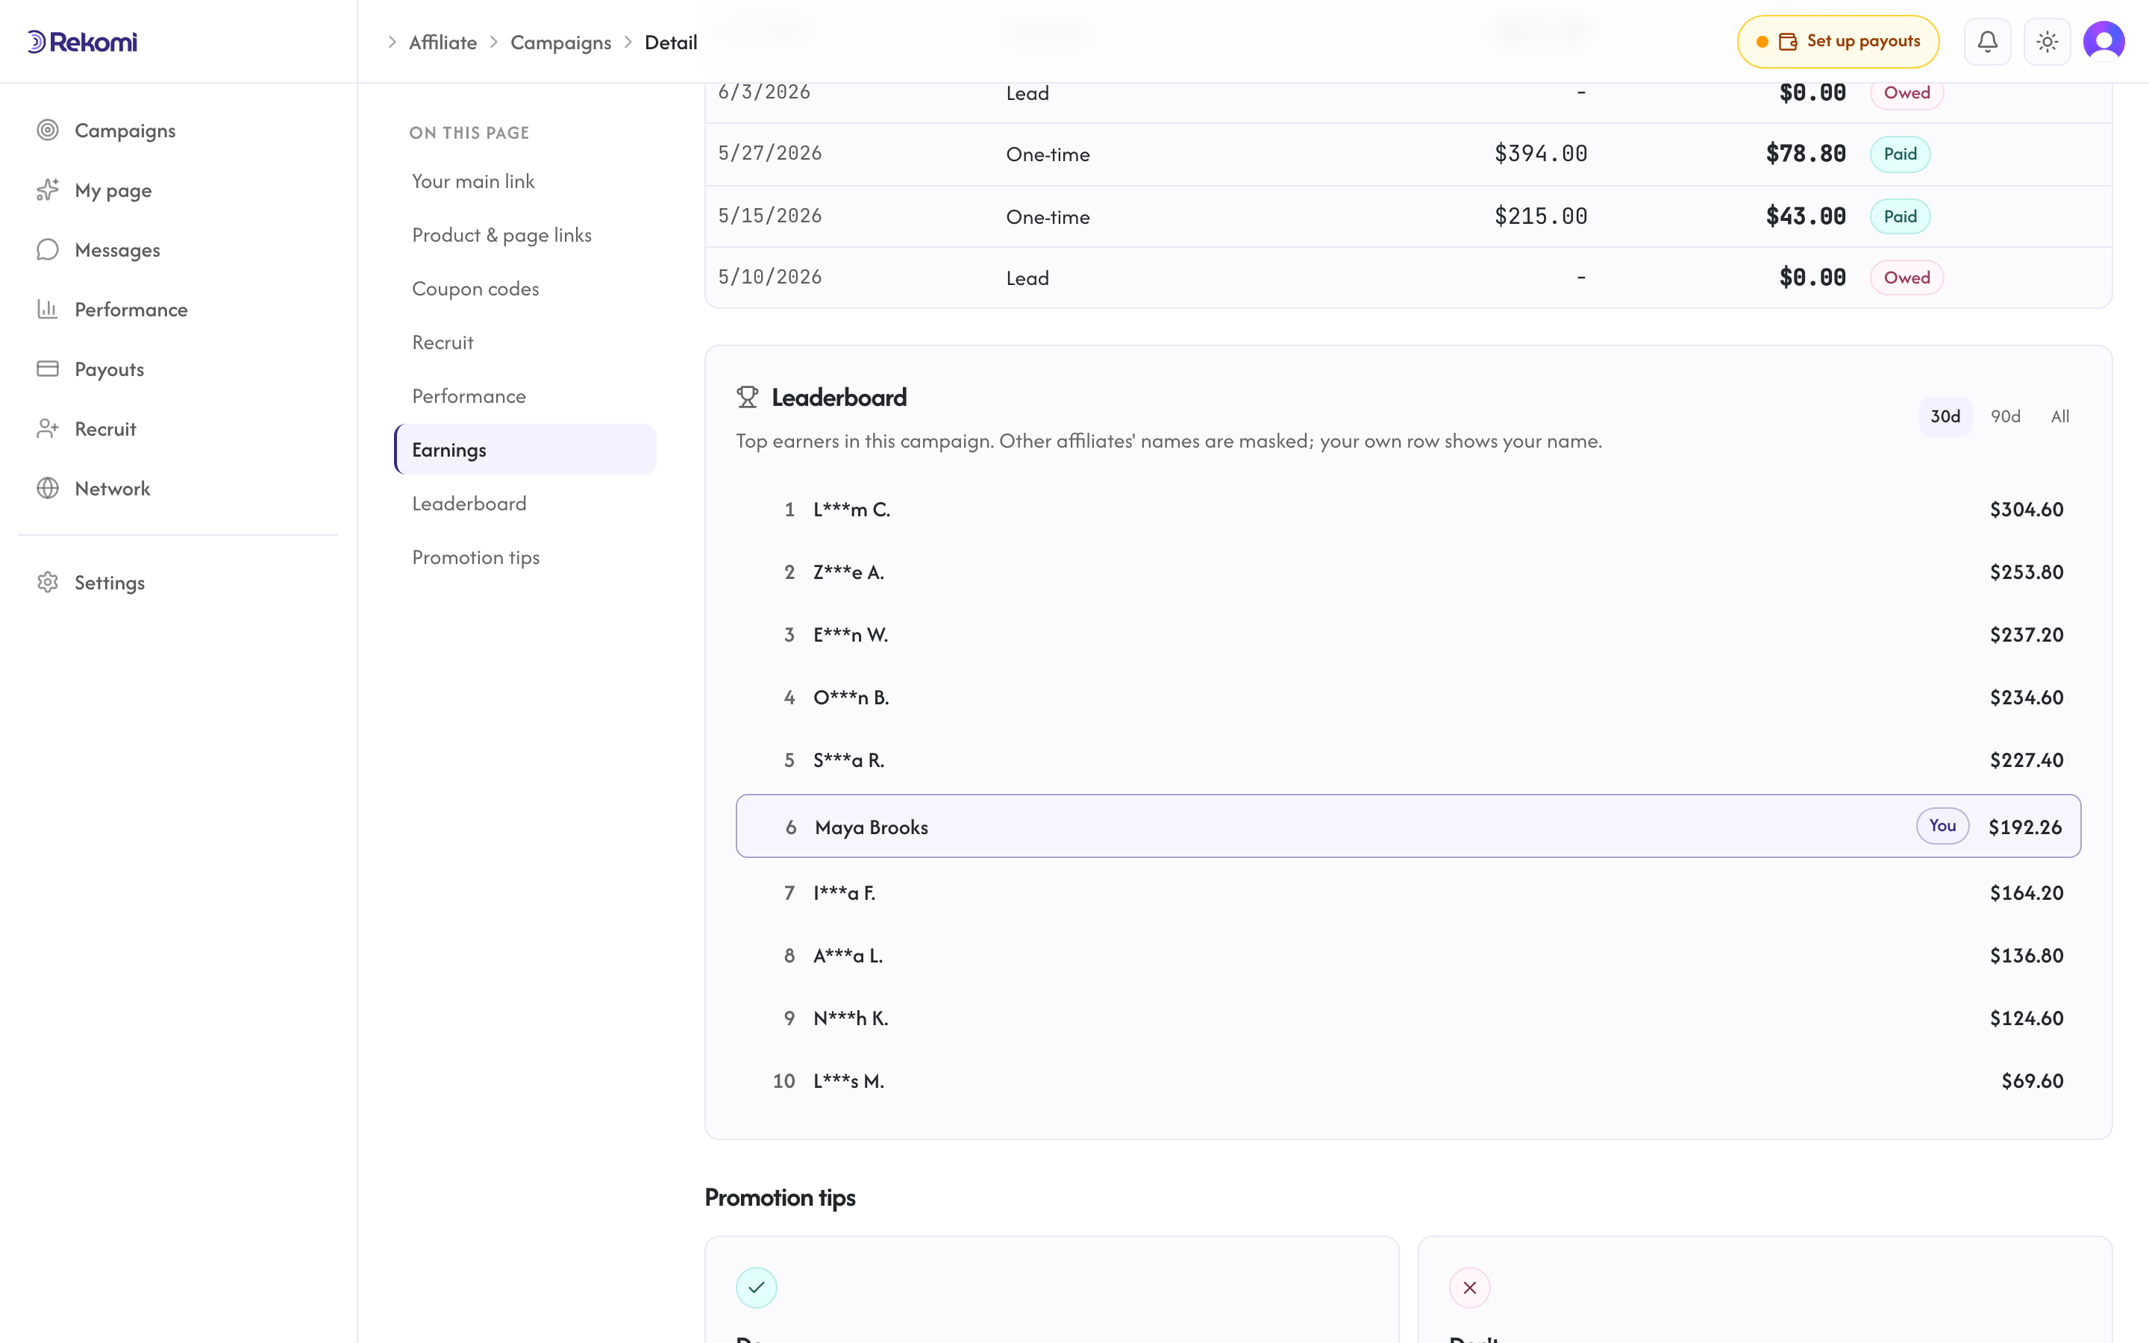This screenshot has width=2149, height=1343.
Task: Jump to Your main link section
Action: 526,181
